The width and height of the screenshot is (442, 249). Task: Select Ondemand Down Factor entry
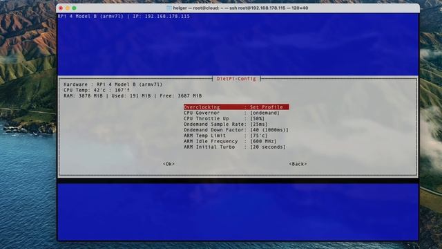pos(236,130)
